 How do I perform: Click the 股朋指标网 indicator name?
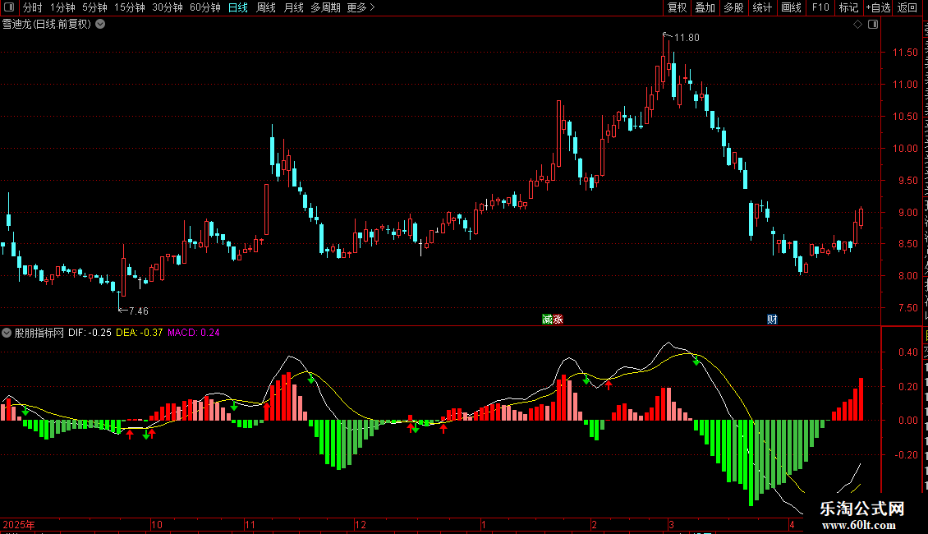pos(39,333)
